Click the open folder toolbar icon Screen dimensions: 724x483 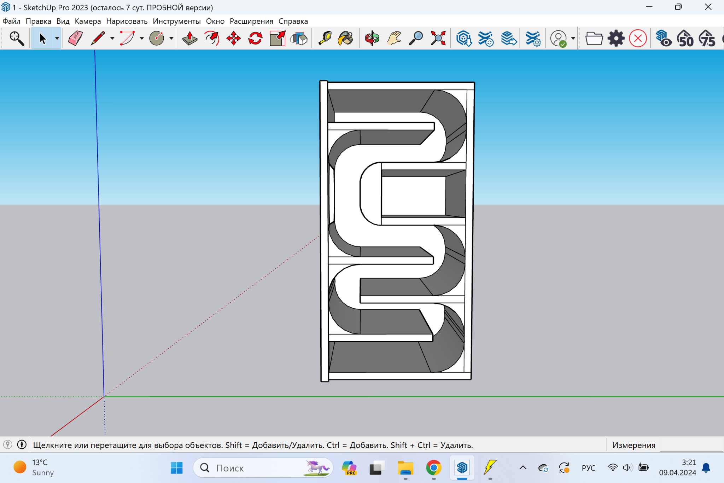pyautogui.click(x=594, y=39)
